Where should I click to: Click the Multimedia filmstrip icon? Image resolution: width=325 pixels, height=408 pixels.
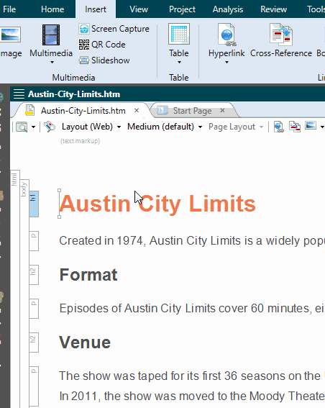point(51,35)
